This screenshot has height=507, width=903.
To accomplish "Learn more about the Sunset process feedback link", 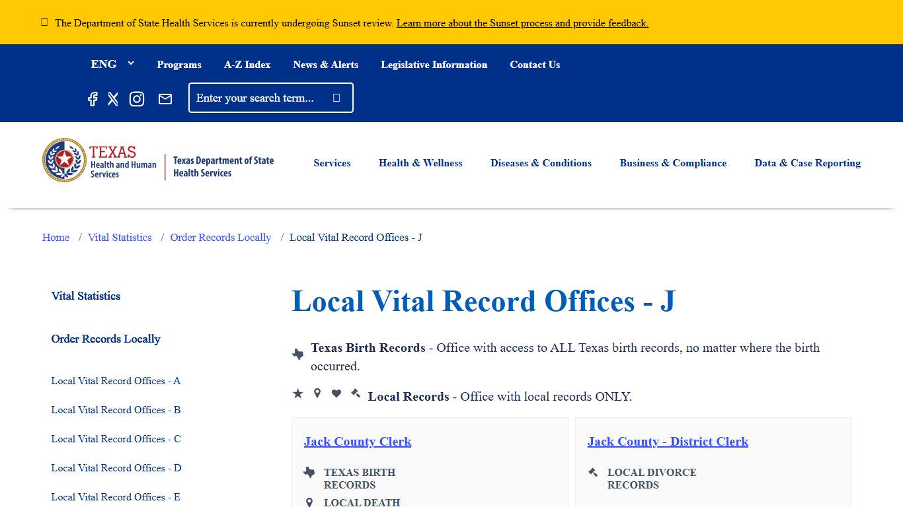I will point(522,23).
